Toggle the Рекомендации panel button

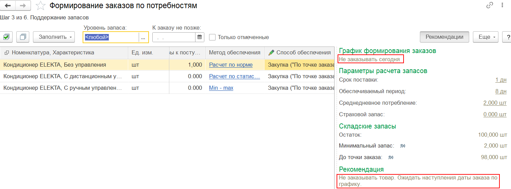(444, 37)
